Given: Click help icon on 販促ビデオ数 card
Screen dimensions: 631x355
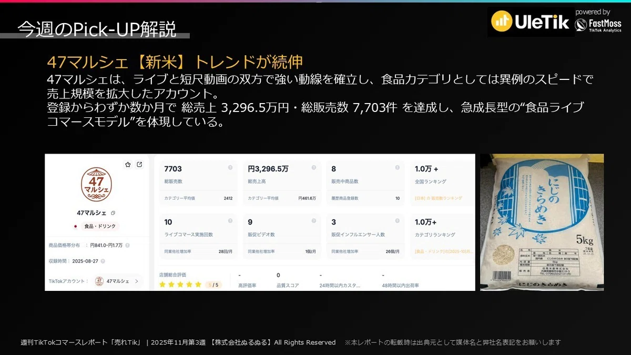Looking at the screenshot, I should pyautogui.click(x=314, y=221).
